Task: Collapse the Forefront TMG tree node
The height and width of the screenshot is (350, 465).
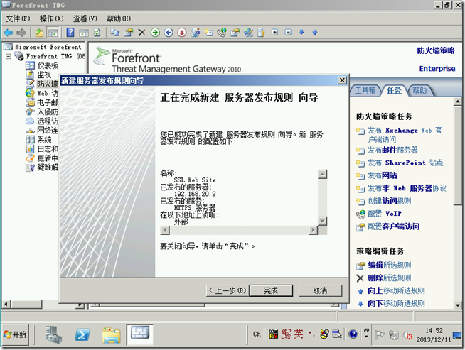Action: coord(9,56)
